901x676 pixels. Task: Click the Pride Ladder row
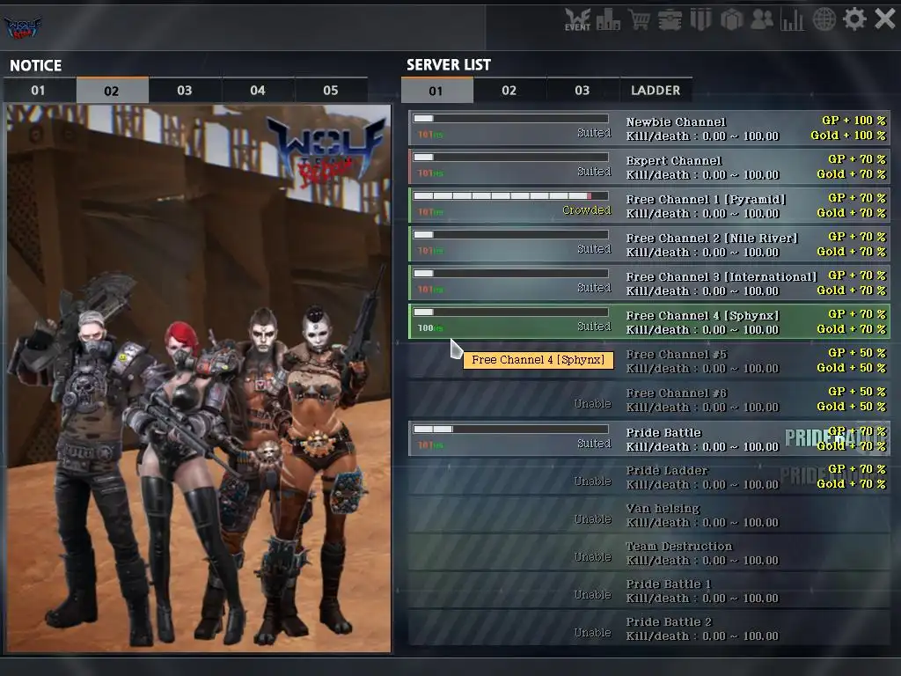click(649, 476)
